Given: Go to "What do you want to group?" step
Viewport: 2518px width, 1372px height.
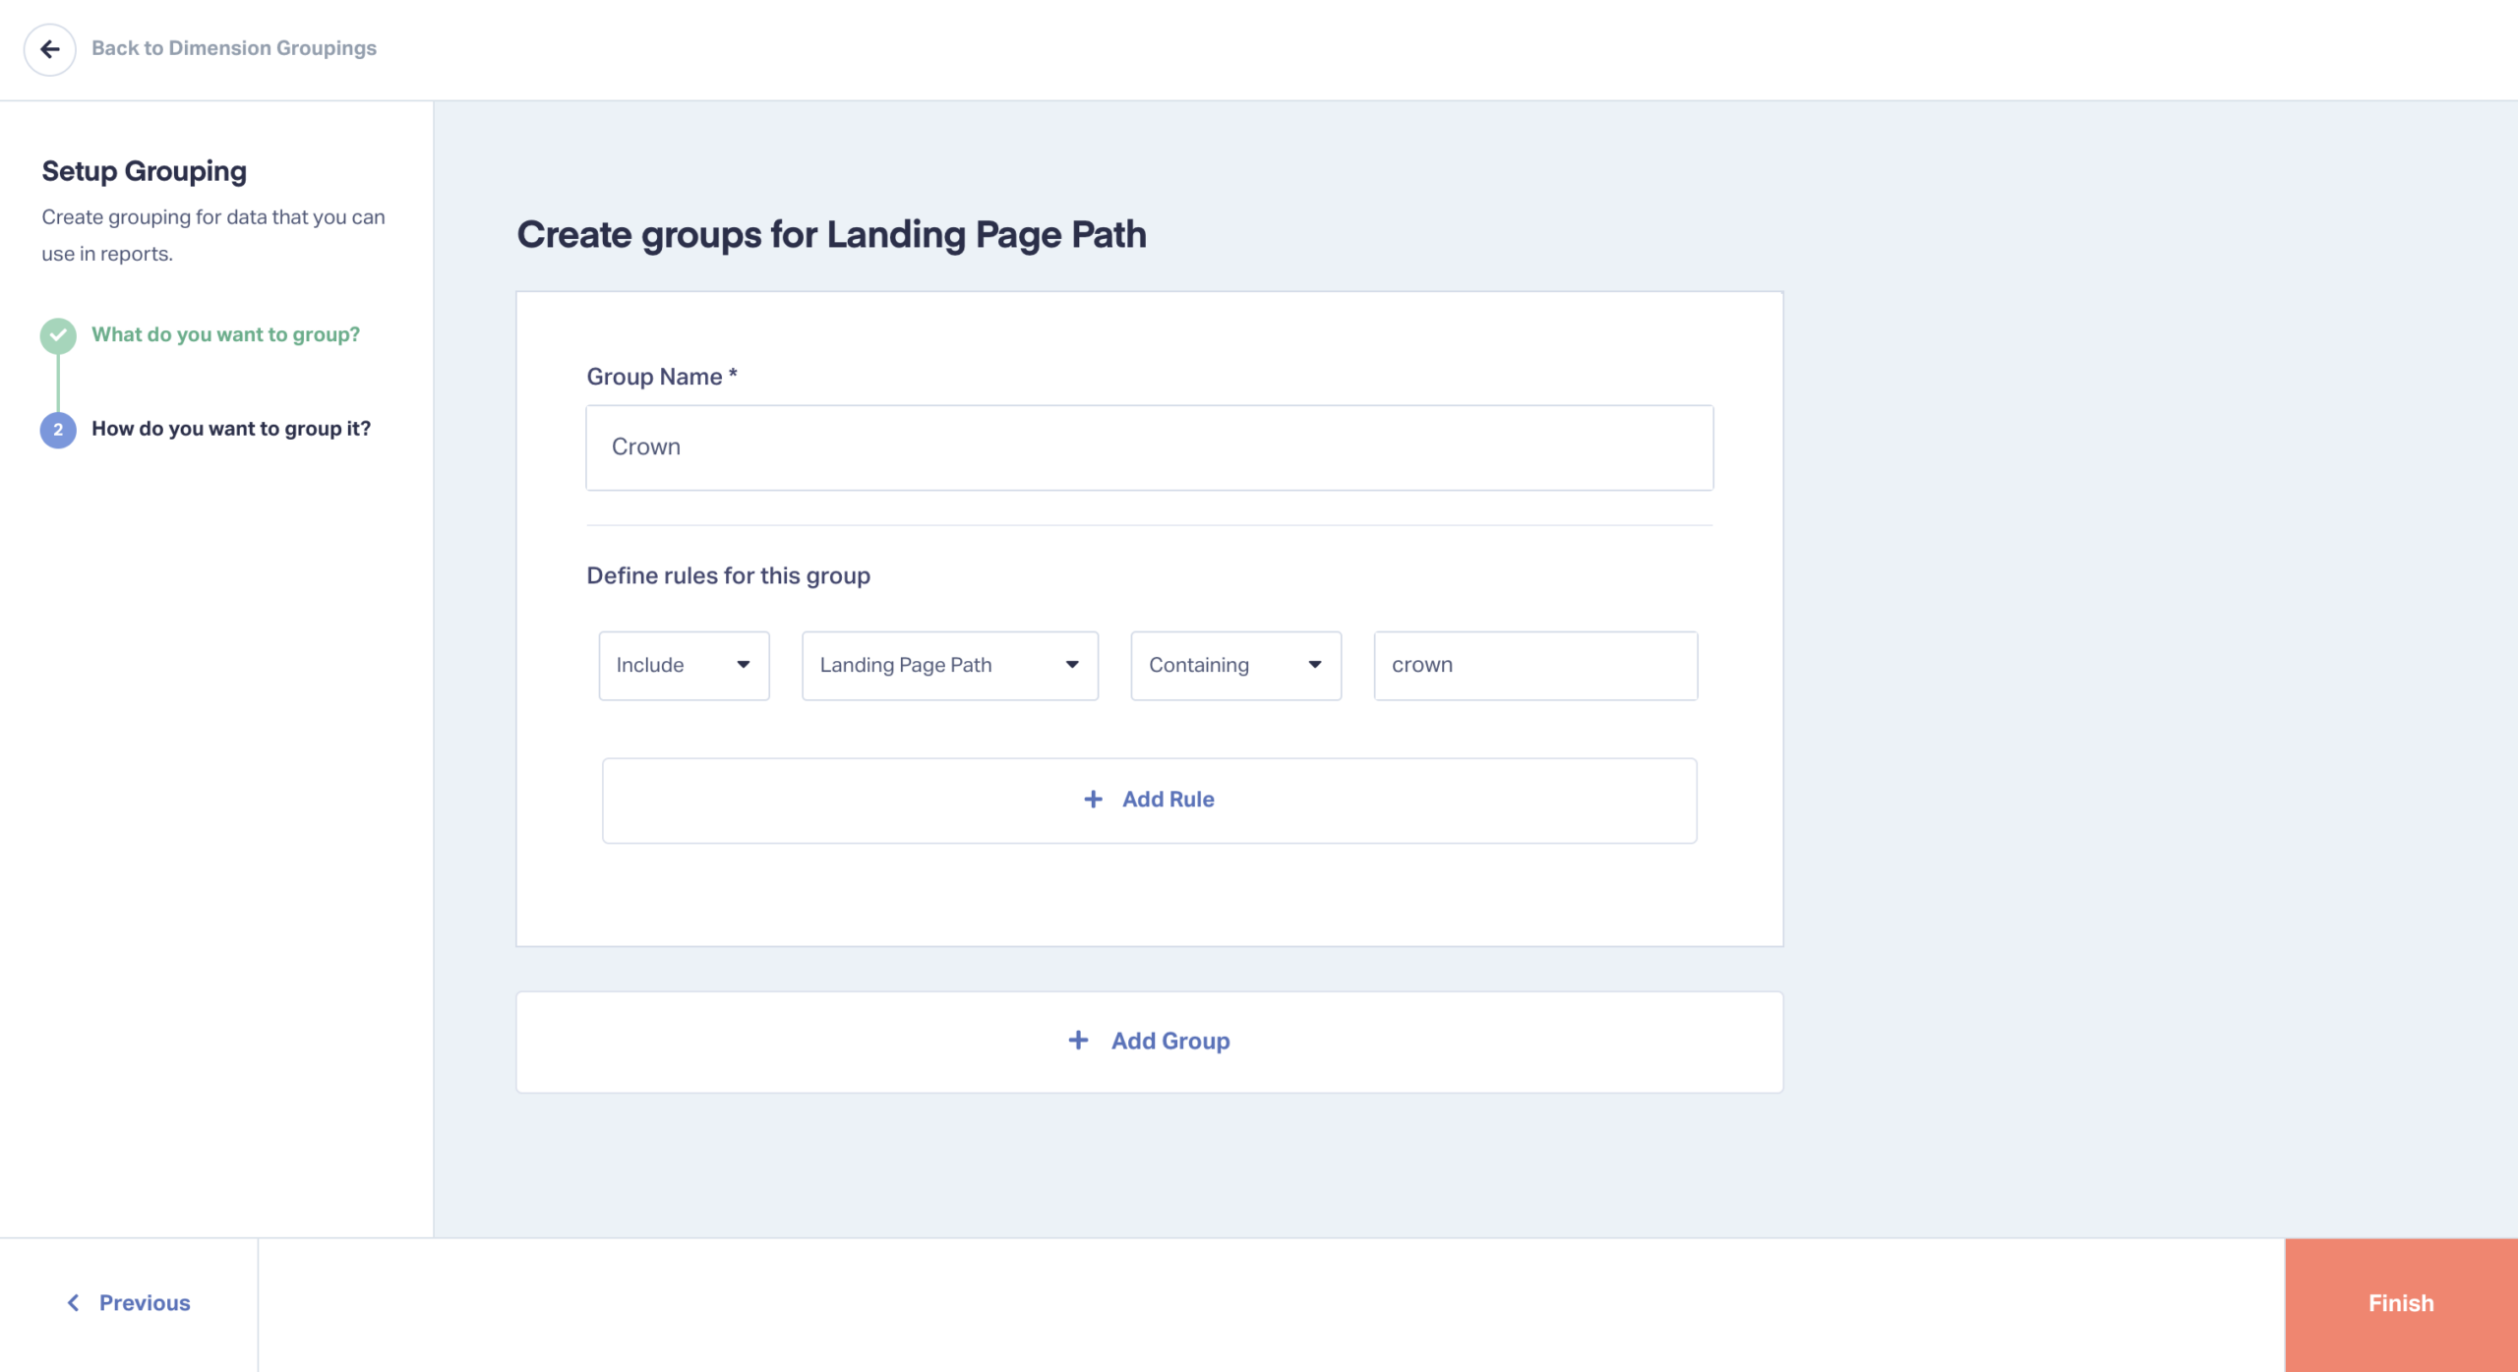Looking at the screenshot, I should (225, 334).
